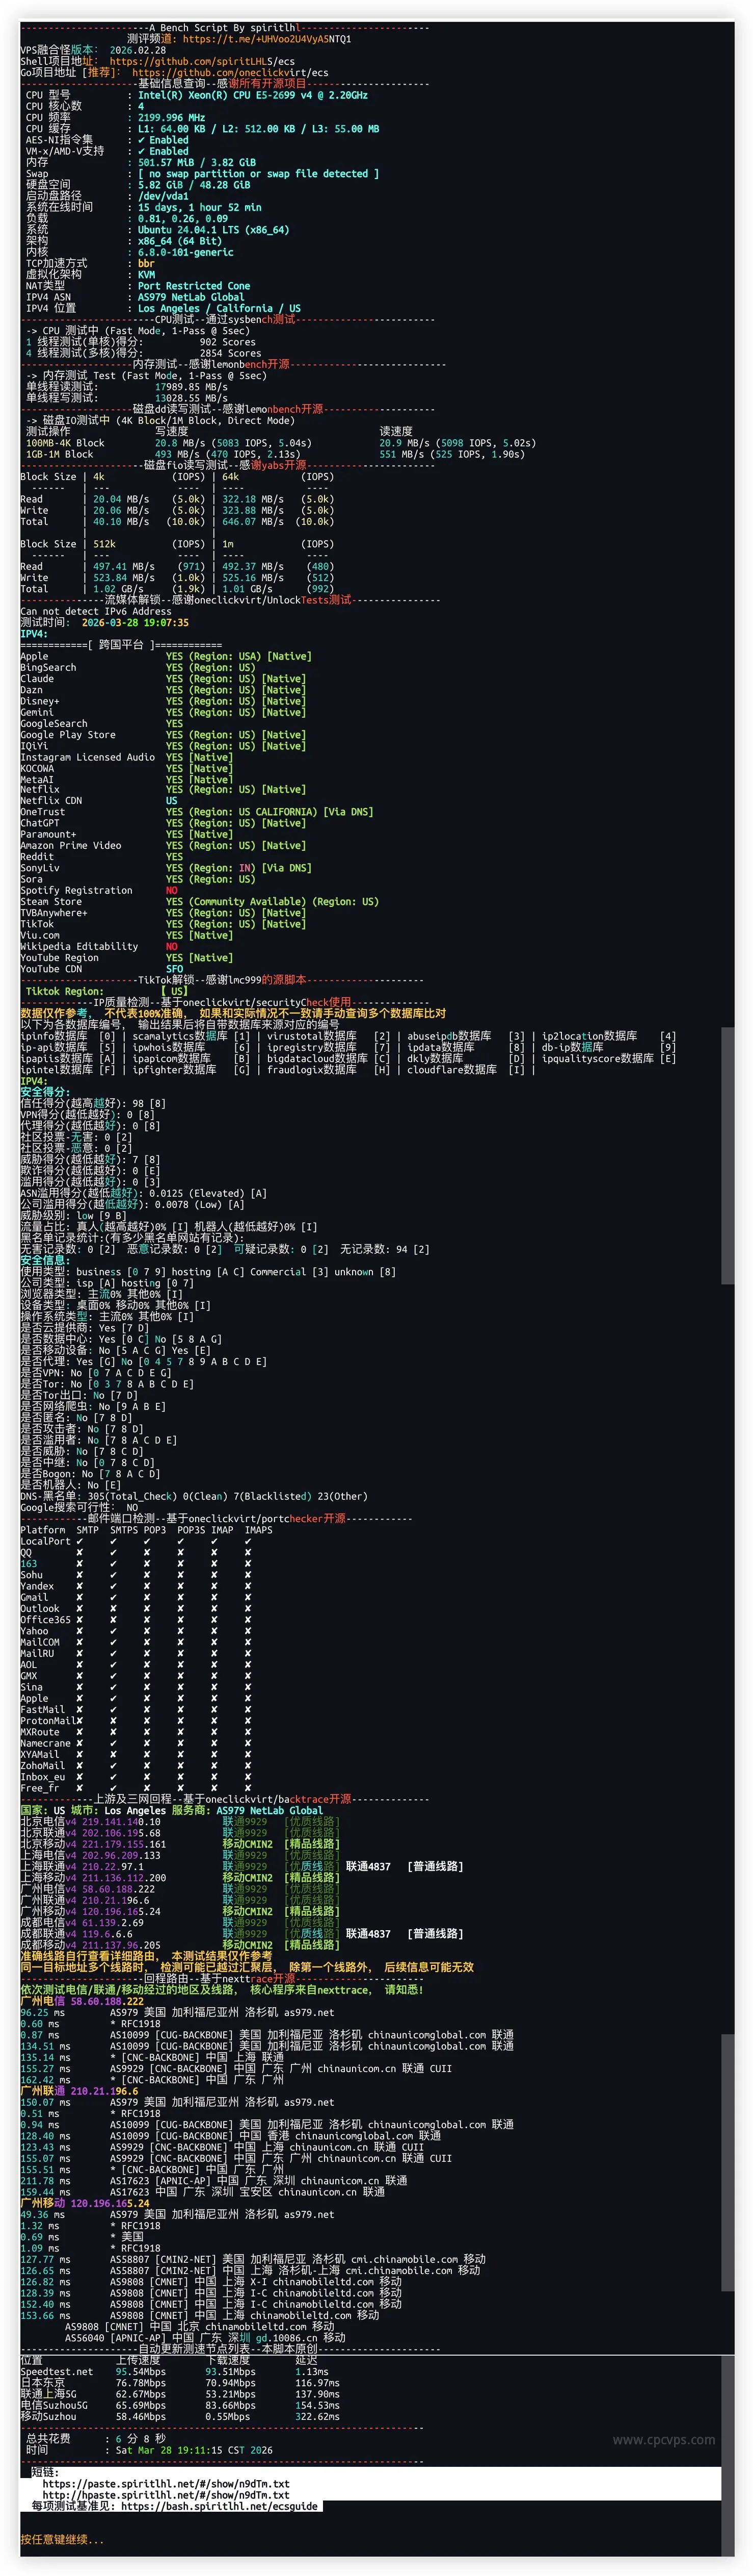
Task: Click the single-thread score 902 Scores
Action: click(228, 341)
